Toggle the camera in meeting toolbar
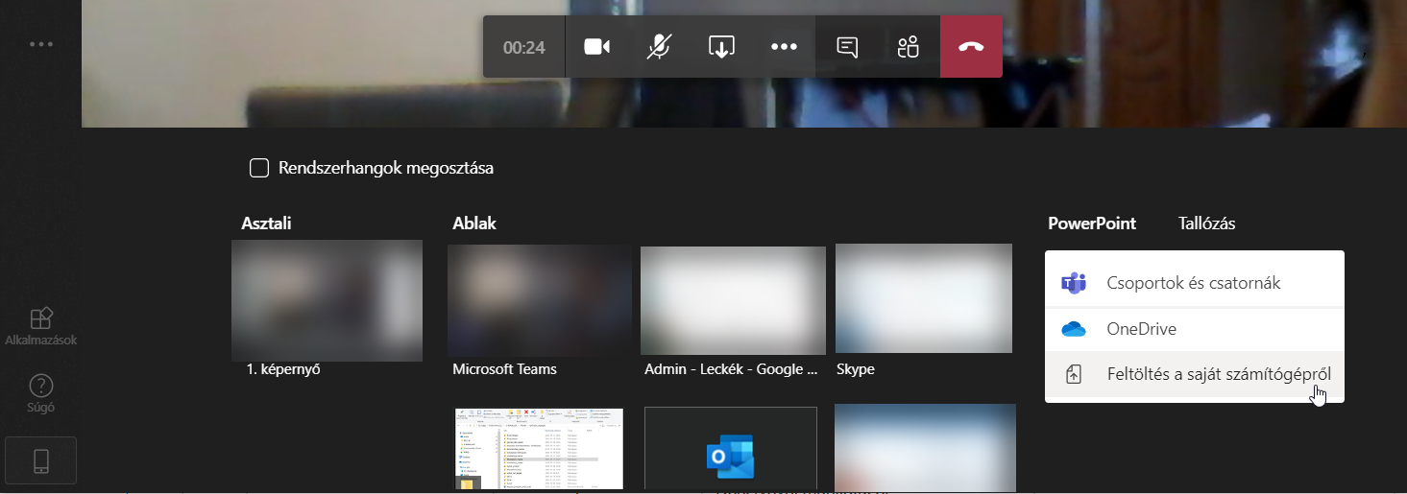This screenshot has height=494, width=1407. [597, 47]
